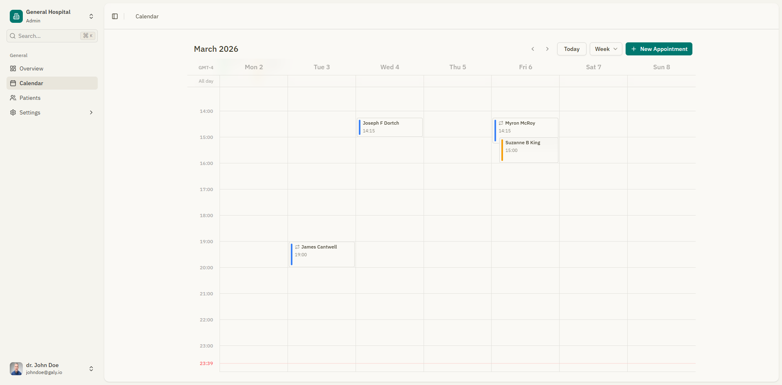Viewport: 782px width, 385px height.
Task: Click the recurrence arrows on Myron McRoy's event
Action: tap(501, 123)
